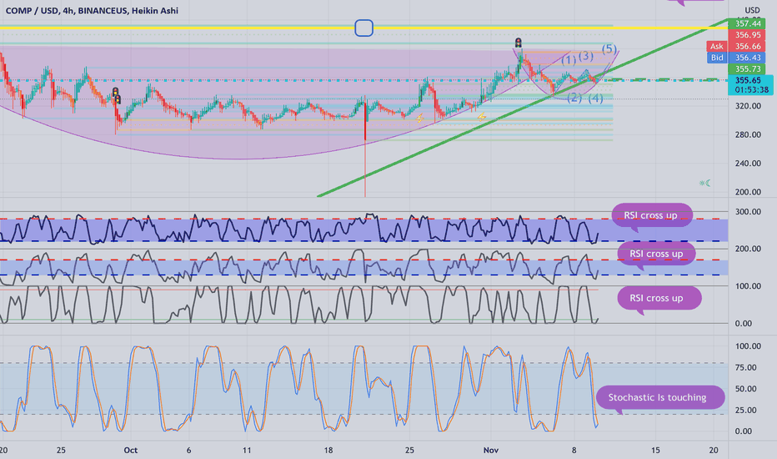The width and height of the screenshot is (777, 459).
Task: Click the USD currency label on the price axis
Action: 752,10
